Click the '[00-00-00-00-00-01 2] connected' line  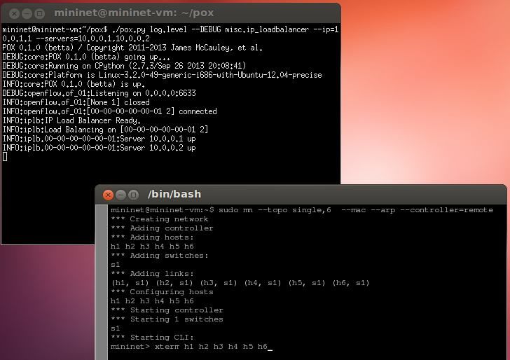point(109,111)
